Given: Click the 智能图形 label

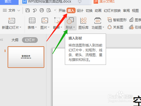Looking at the screenshot, I should tap(120, 20).
